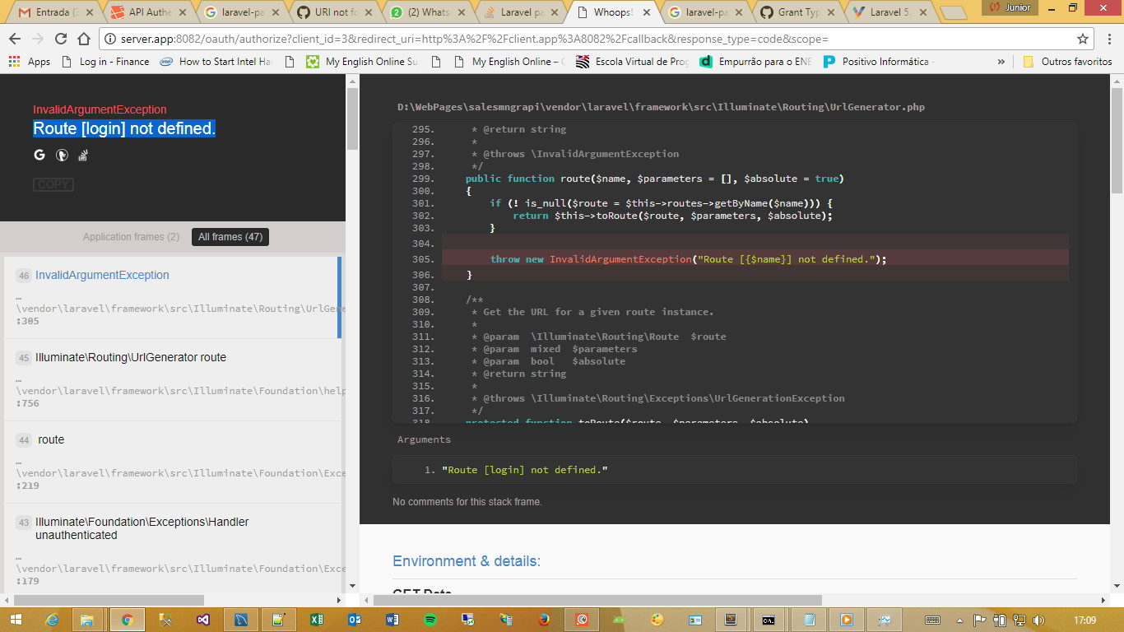Open the Apps bookmark shortcut
The width and height of the screenshot is (1124, 632).
tap(30, 62)
